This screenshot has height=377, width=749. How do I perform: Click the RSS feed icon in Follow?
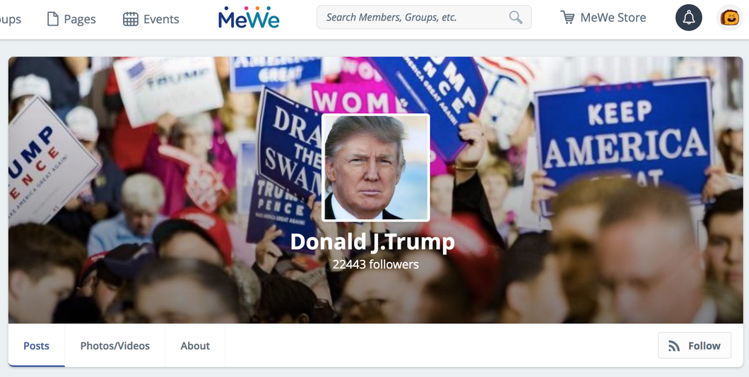[674, 346]
